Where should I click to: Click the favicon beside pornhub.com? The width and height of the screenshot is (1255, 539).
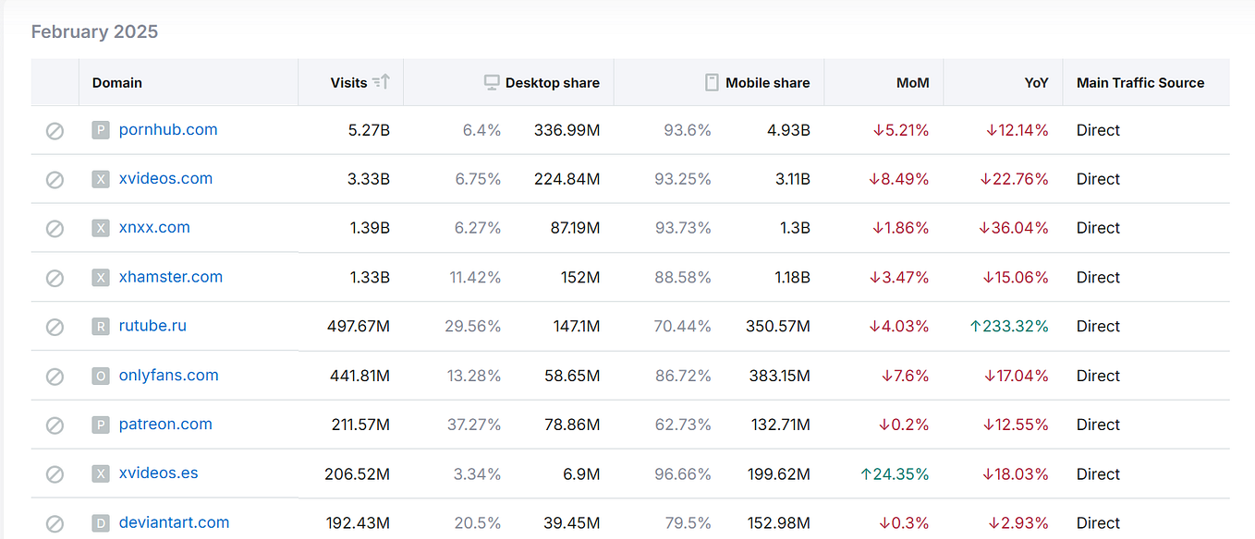[x=101, y=130]
